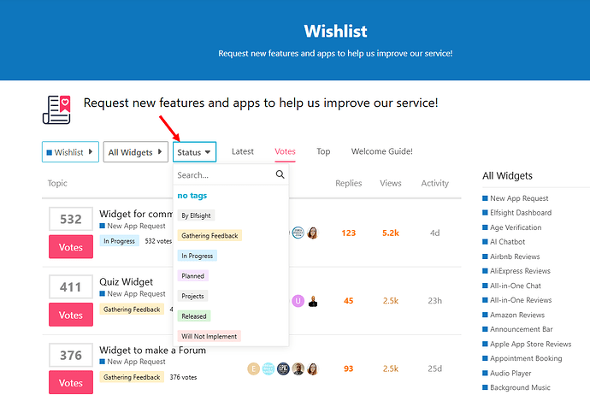Sort by the Topic column header

click(x=57, y=183)
